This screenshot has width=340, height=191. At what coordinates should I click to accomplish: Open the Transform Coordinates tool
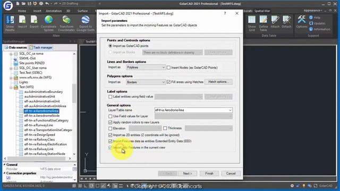pyautogui.click(x=66, y=23)
